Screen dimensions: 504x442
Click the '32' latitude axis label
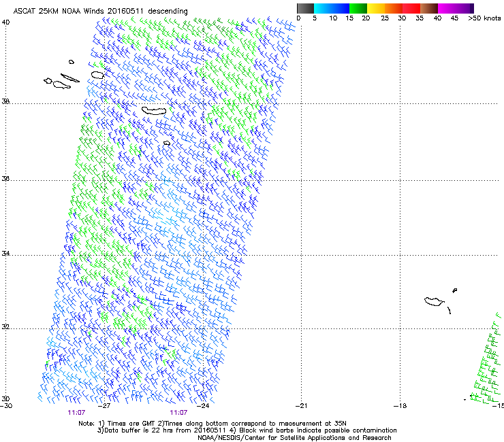(5, 327)
